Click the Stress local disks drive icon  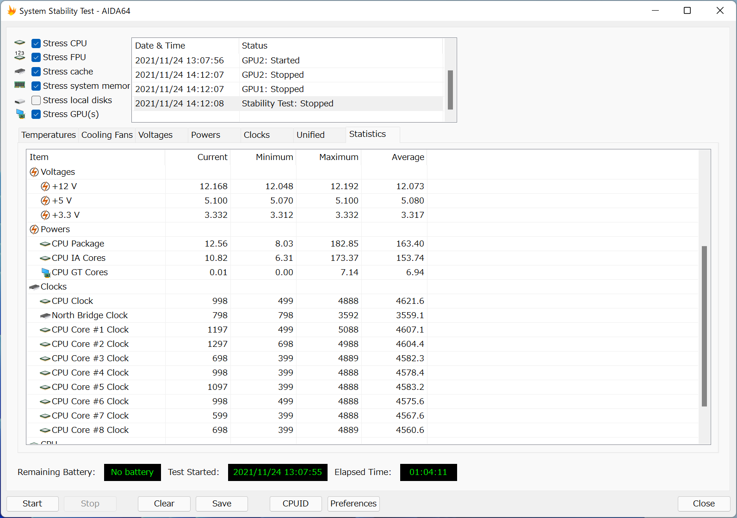(x=20, y=101)
